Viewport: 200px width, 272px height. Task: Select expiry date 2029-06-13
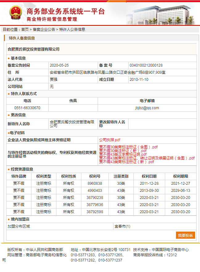click(181, 191)
